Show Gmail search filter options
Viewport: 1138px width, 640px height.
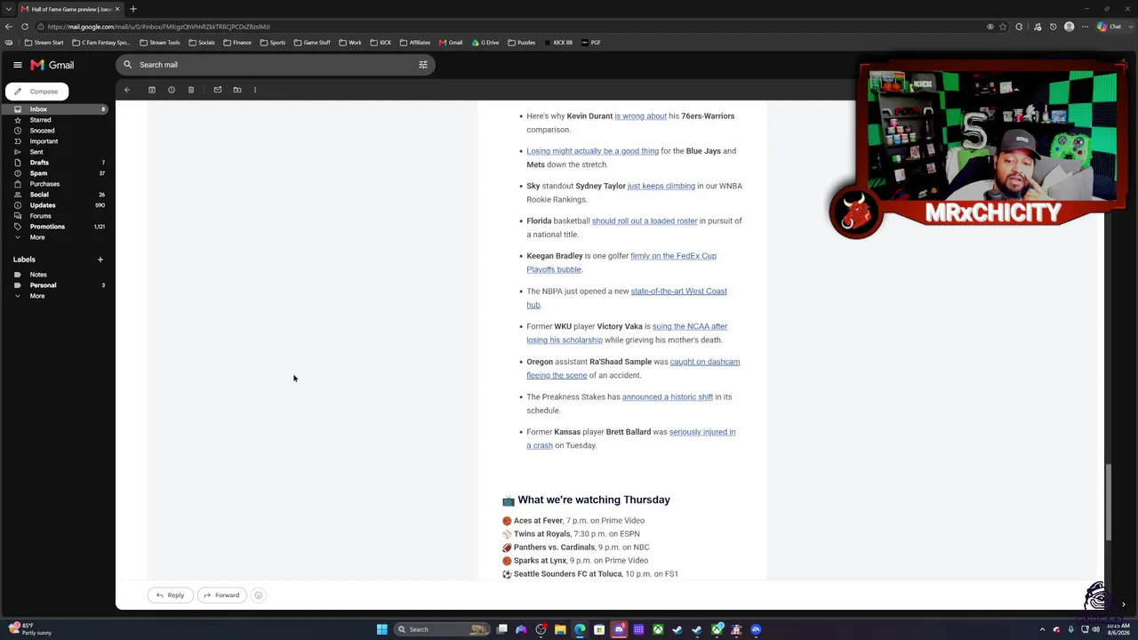click(x=423, y=65)
